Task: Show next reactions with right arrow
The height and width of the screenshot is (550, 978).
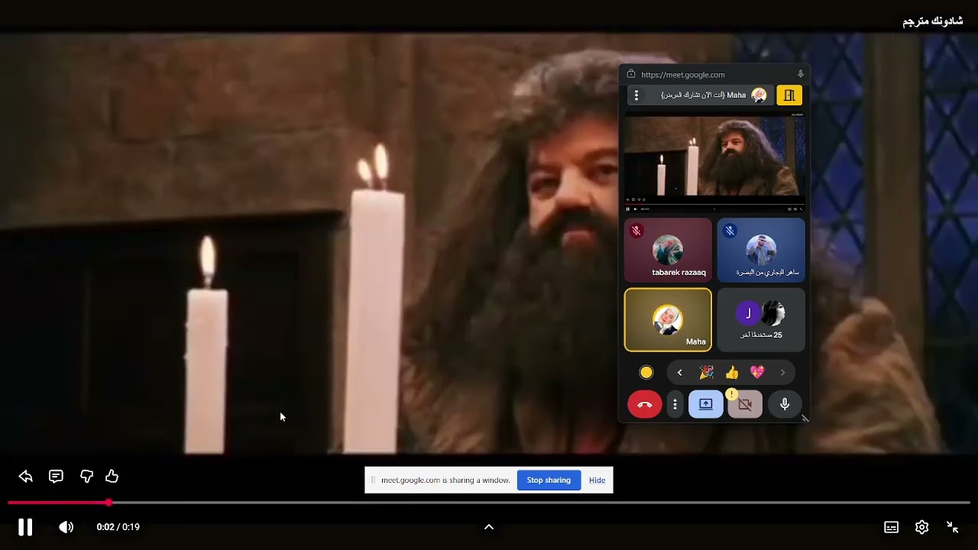Action: (782, 373)
